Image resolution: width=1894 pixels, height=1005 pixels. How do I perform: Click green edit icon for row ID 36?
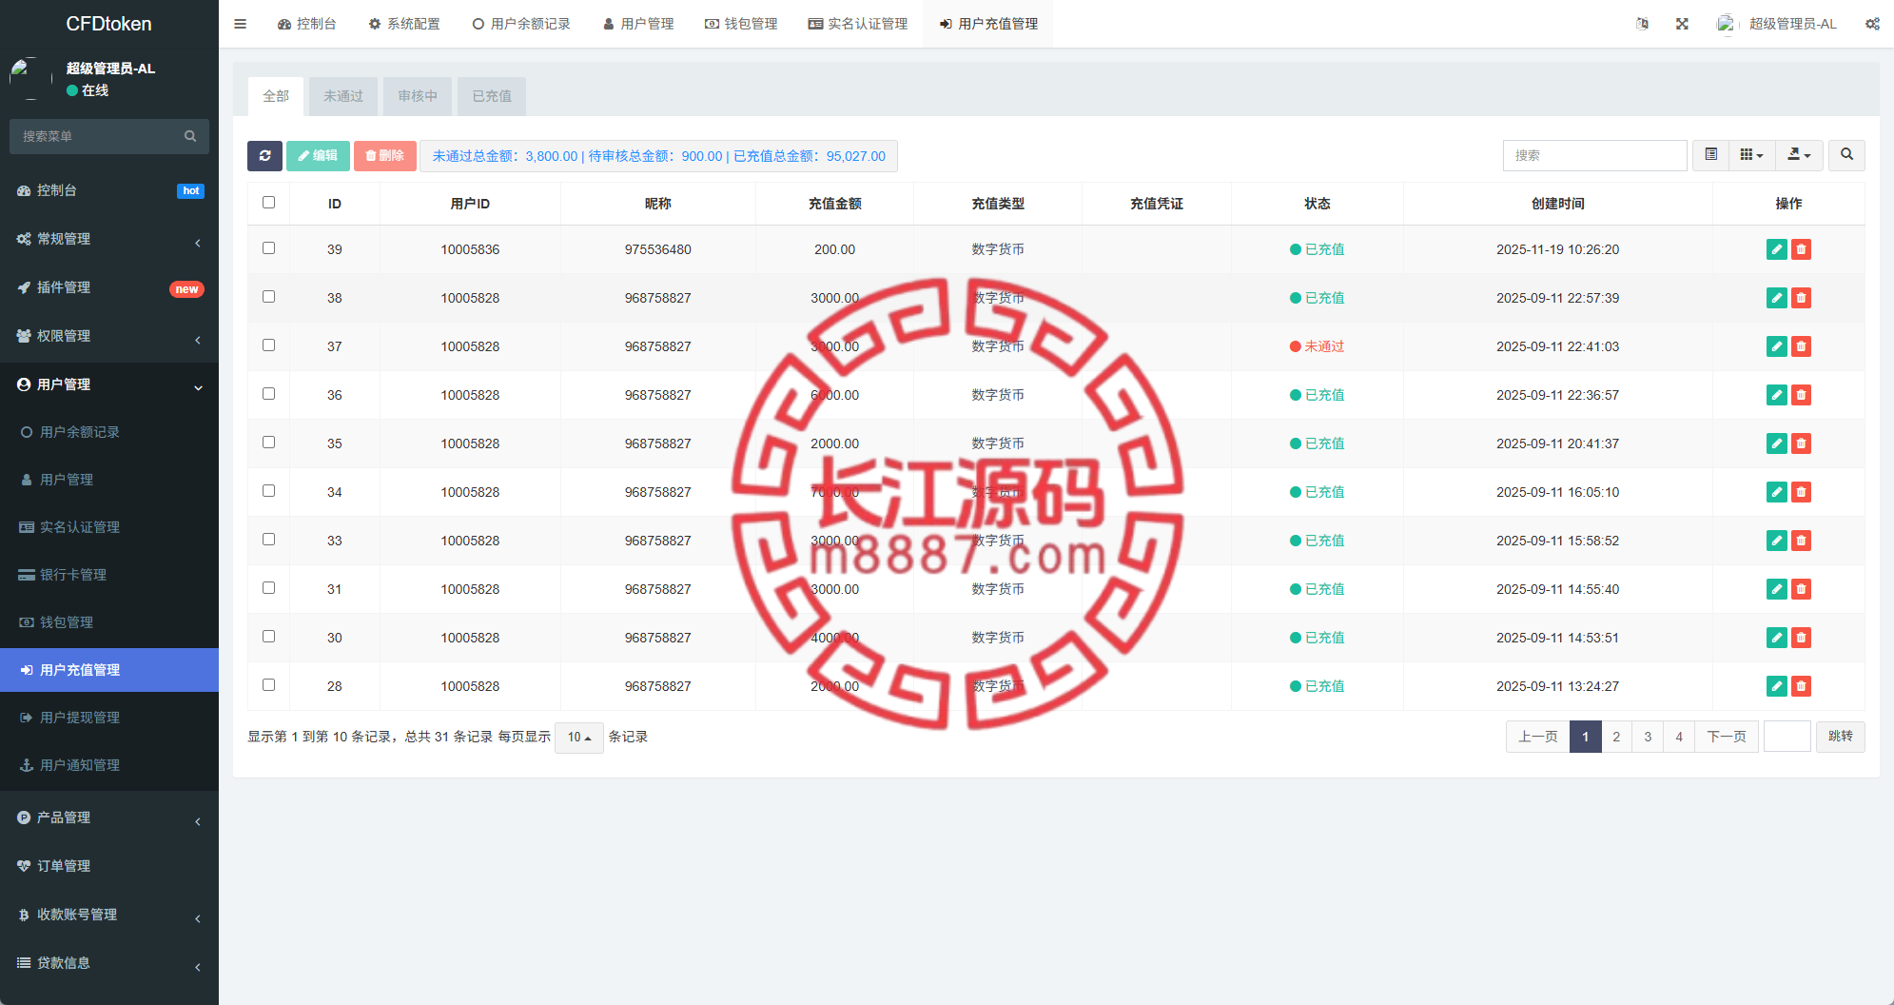(x=1776, y=395)
